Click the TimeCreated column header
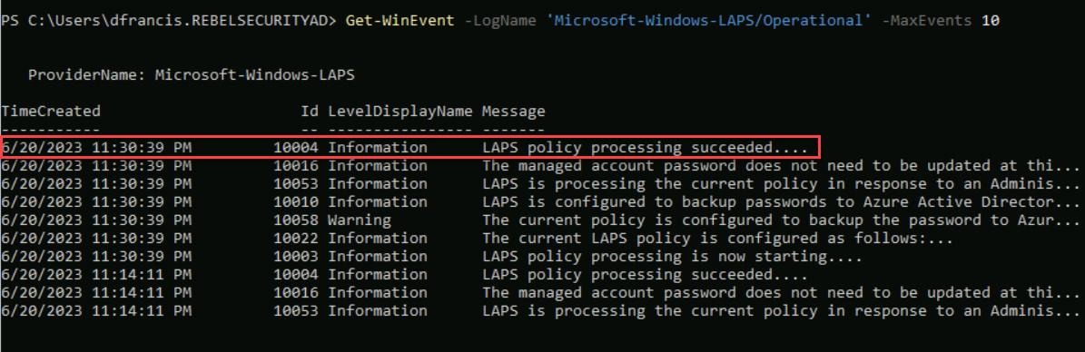The image size is (1085, 352). point(51,111)
